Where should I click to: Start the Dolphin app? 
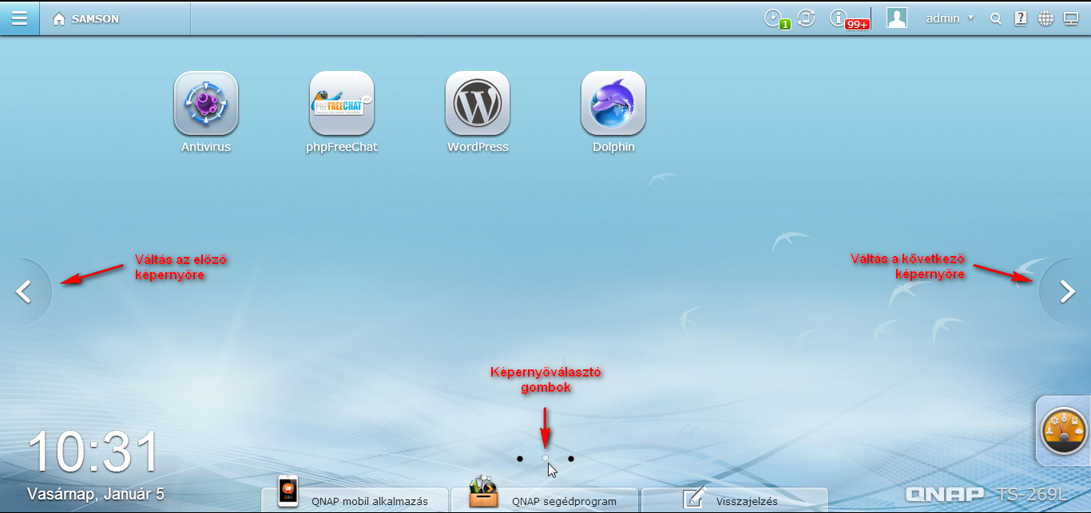(613, 104)
